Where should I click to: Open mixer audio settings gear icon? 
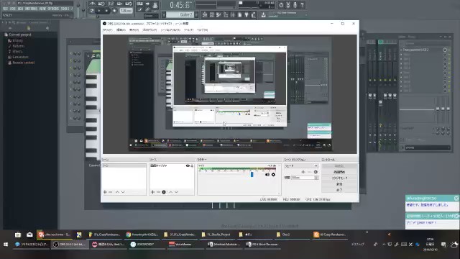click(273, 174)
